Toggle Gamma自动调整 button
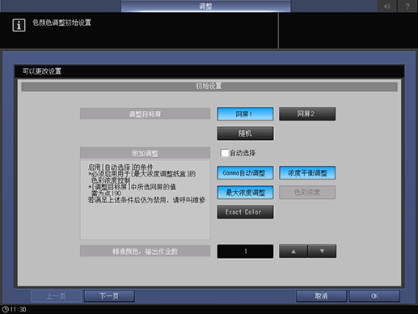The height and width of the screenshot is (314, 418). pos(245,172)
